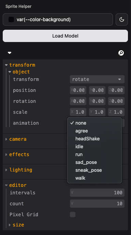Edit position Z value field
This screenshot has height=235, width=131.
pyautogui.click(x=116, y=90)
